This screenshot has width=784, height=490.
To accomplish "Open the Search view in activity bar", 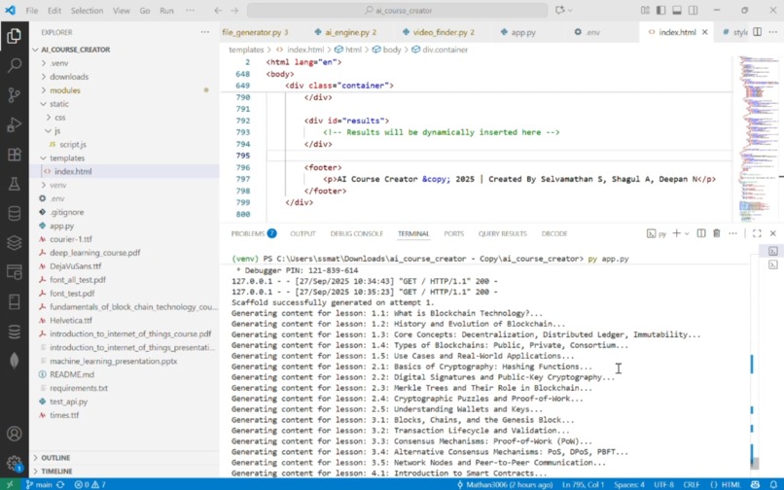I will point(14,65).
